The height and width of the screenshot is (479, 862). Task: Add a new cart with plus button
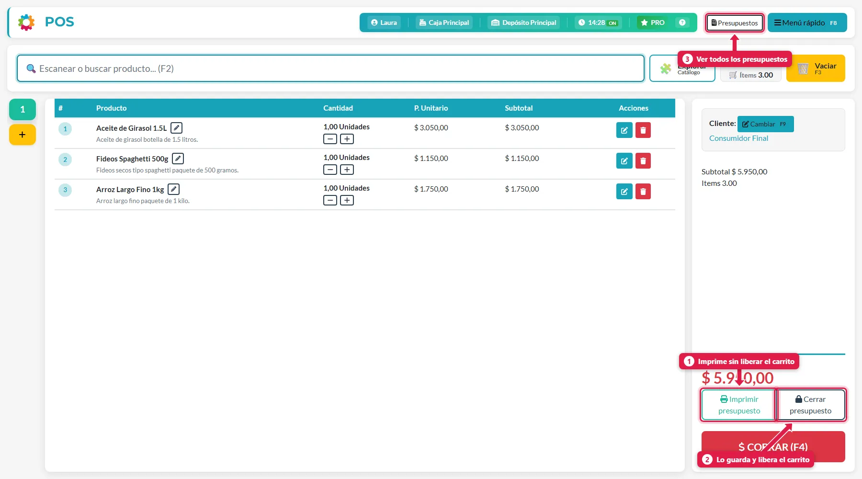tap(23, 135)
